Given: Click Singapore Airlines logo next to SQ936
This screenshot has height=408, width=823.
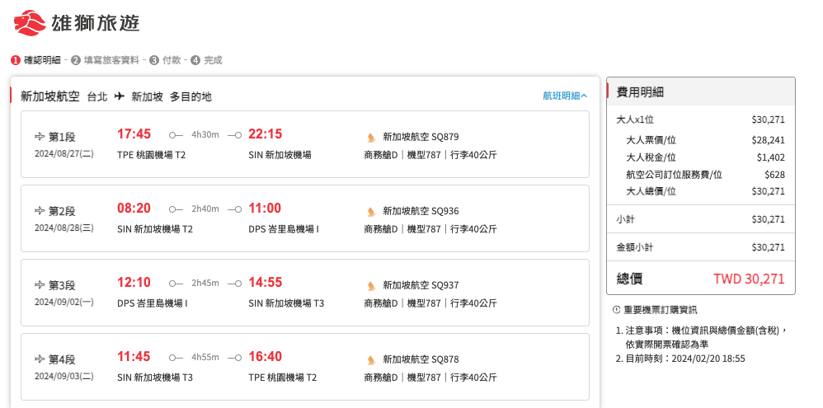Looking at the screenshot, I should (x=371, y=211).
